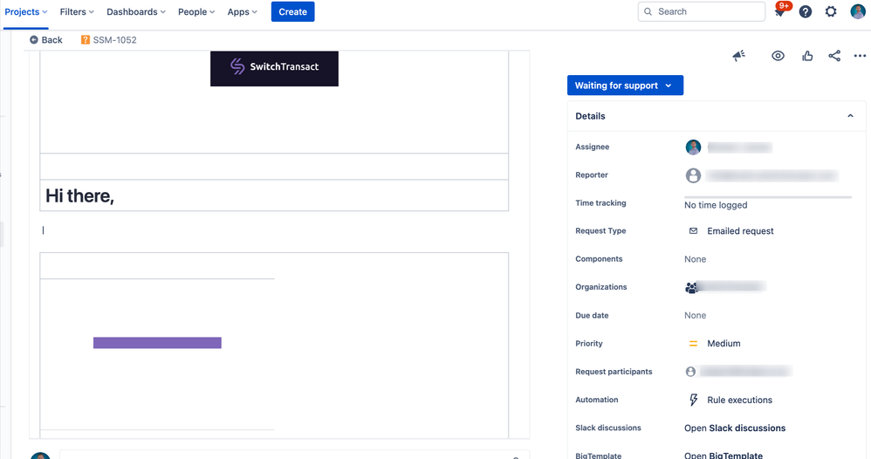Screen dimensions: 871x459
Task: Edit the Components value None
Action: pyautogui.click(x=695, y=259)
